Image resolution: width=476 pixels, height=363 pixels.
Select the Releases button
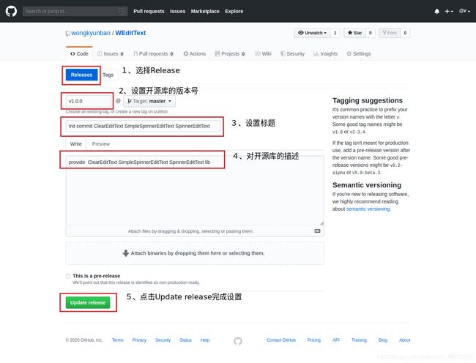click(82, 75)
